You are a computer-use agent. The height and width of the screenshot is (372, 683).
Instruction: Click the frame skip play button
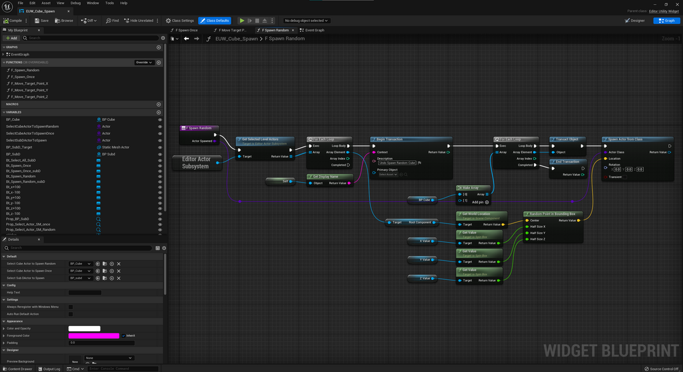pyautogui.click(x=250, y=20)
